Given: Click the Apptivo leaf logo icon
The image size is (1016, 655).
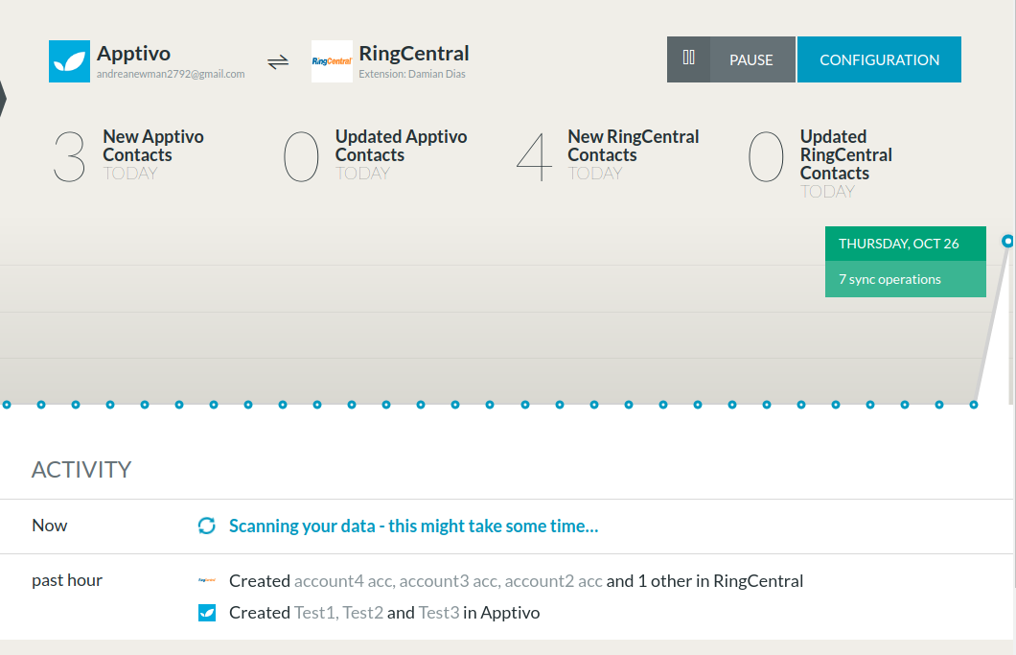Looking at the screenshot, I should (69, 61).
